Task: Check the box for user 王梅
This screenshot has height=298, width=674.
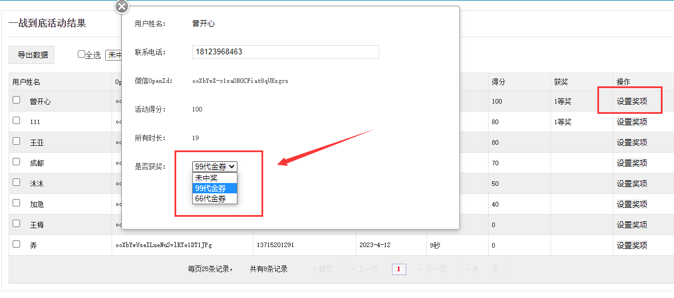Action: tap(17, 224)
